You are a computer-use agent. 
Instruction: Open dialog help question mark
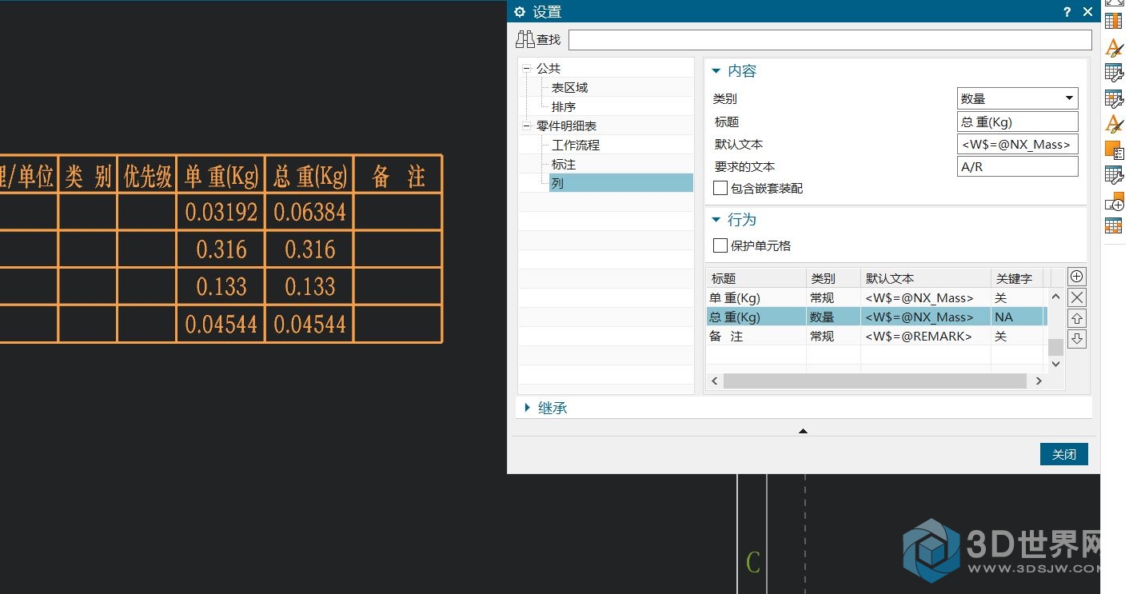click(x=1067, y=12)
